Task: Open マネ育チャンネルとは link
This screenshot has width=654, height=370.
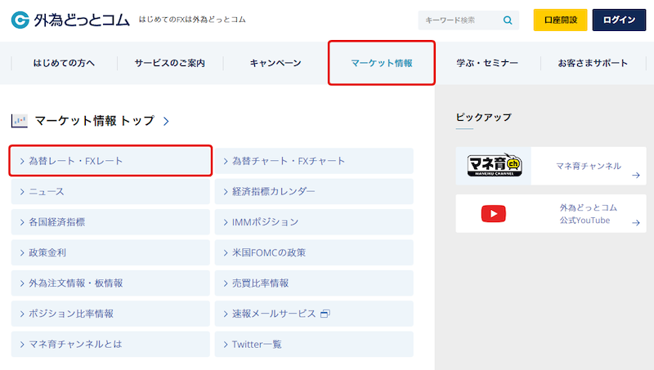Action: pos(110,344)
